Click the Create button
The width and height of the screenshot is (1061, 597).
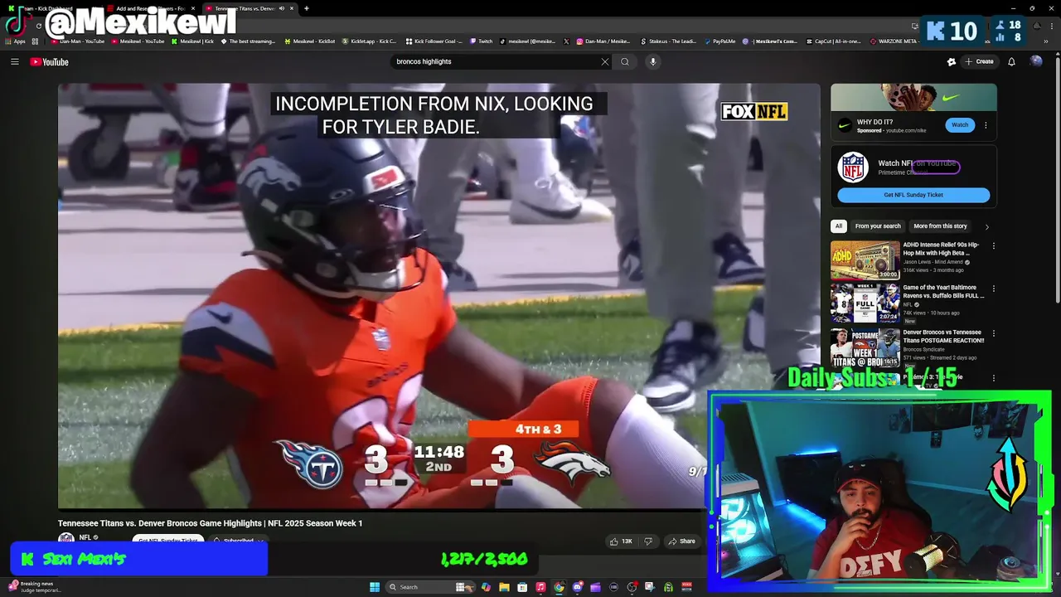point(979,61)
